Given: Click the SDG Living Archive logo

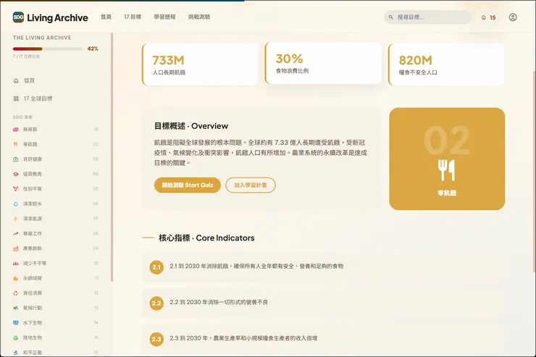Looking at the screenshot, I should [18, 17].
